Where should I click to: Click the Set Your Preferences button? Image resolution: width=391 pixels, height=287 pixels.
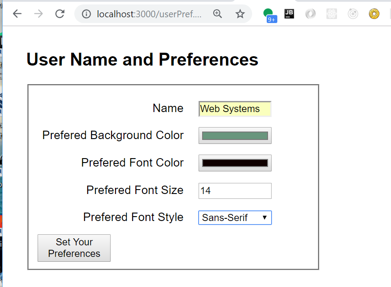(74, 248)
